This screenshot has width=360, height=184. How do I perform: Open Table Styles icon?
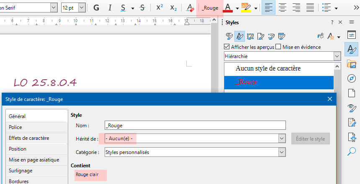[x=281, y=36]
